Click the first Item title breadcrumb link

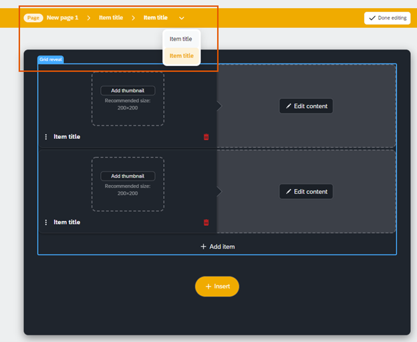[x=111, y=18]
